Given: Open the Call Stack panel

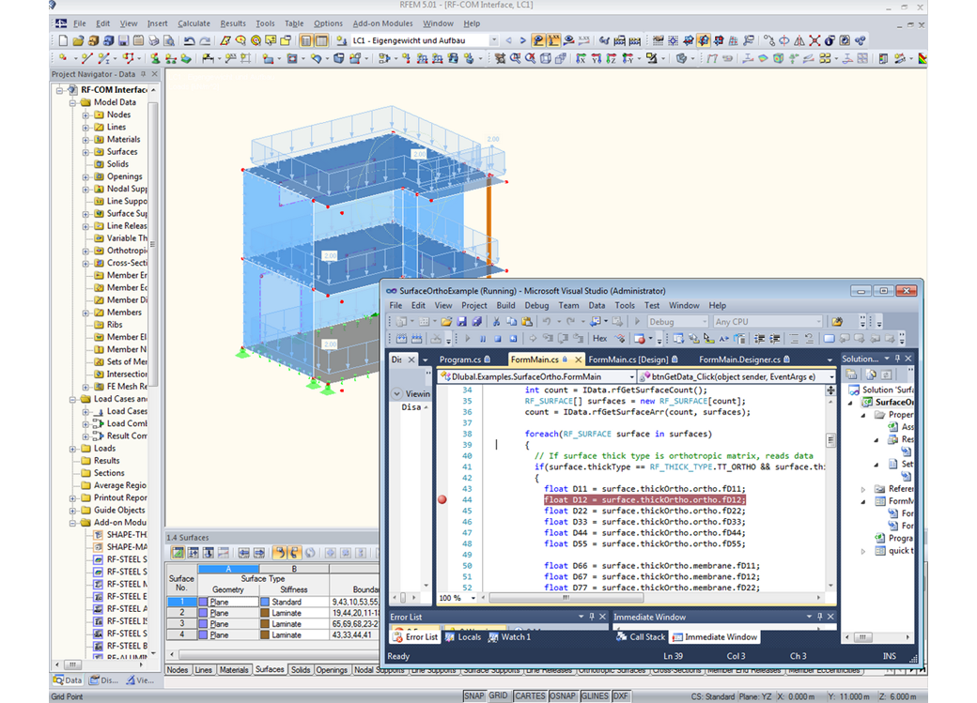Looking at the screenshot, I should click(640, 636).
